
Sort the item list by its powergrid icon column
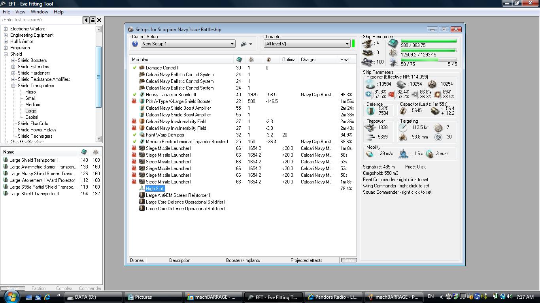(x=96, y=152)
